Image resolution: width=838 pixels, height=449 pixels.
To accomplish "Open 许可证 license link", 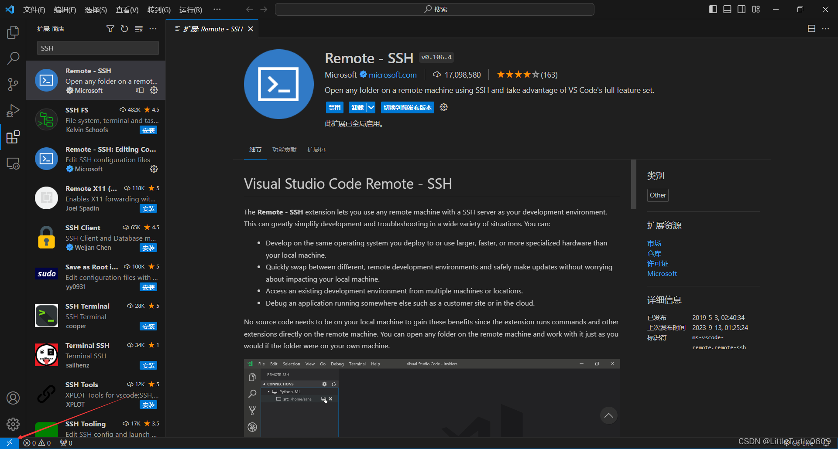I will coord(658,263).
